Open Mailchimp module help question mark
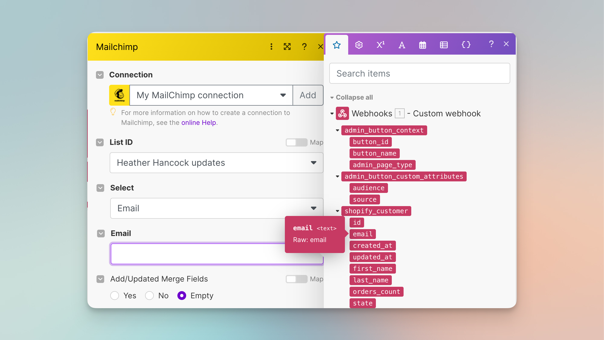 pyautogui.click(x=304, y=47)
